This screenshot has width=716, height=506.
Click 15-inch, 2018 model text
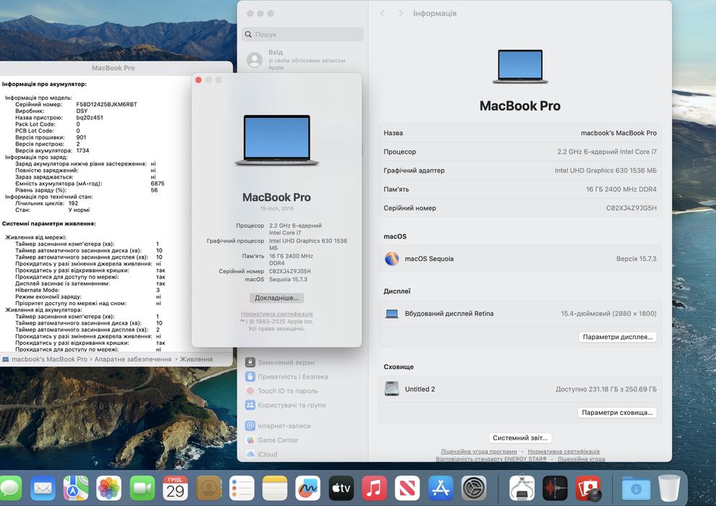[277, 208]
